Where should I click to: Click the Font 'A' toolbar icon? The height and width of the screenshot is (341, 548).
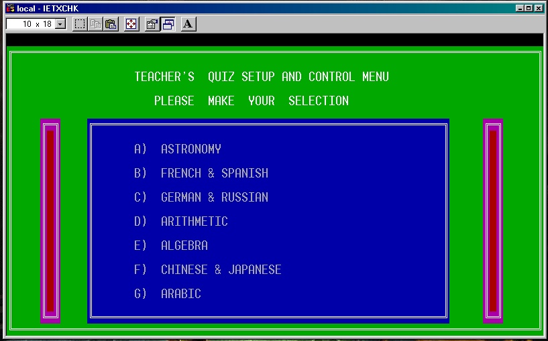(x=188, y=24)
